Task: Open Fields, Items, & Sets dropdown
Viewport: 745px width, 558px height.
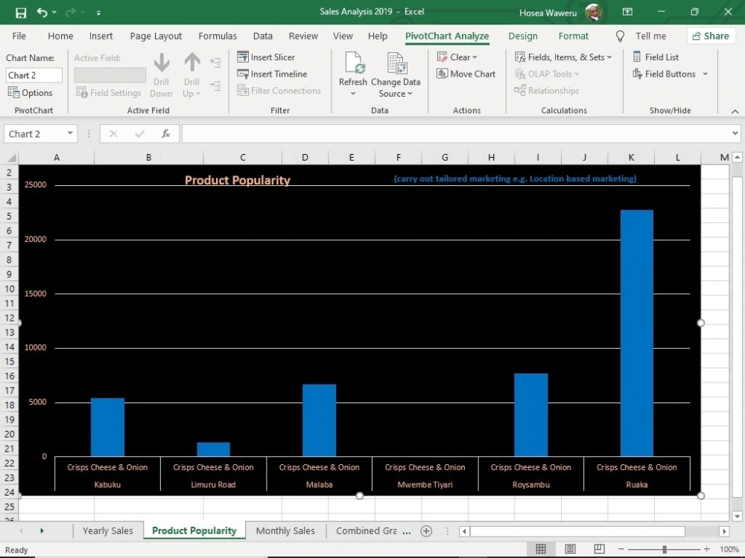Action: [x=563, y=57]
